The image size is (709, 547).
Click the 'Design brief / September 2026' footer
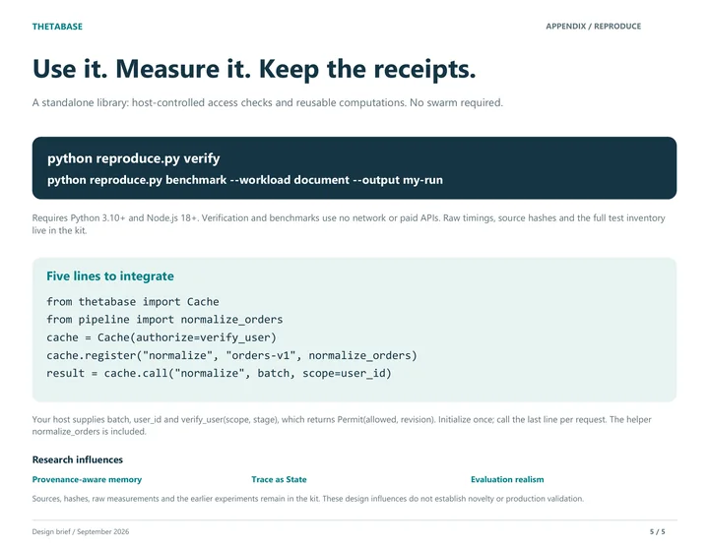coord(81,531)
